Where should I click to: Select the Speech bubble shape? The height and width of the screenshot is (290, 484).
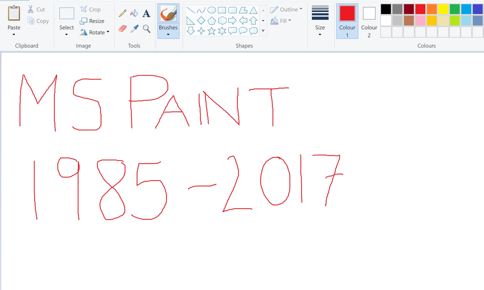tap(232, 31)
